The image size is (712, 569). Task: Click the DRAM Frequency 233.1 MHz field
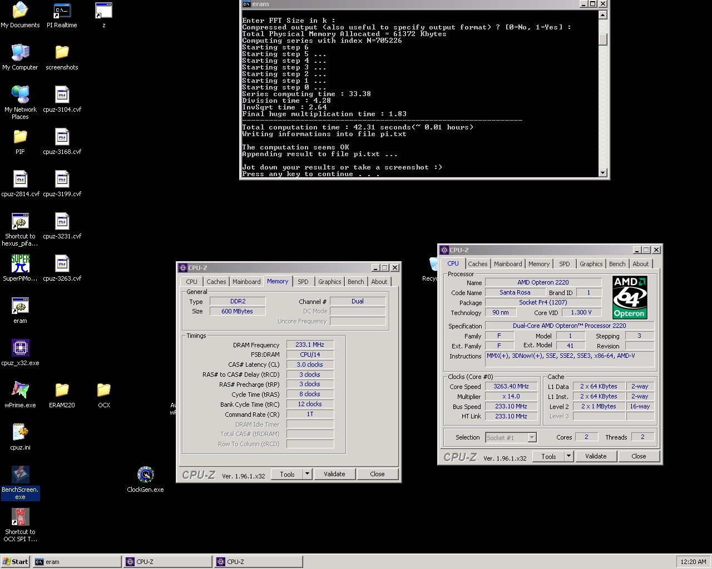[x=310, y=345]
